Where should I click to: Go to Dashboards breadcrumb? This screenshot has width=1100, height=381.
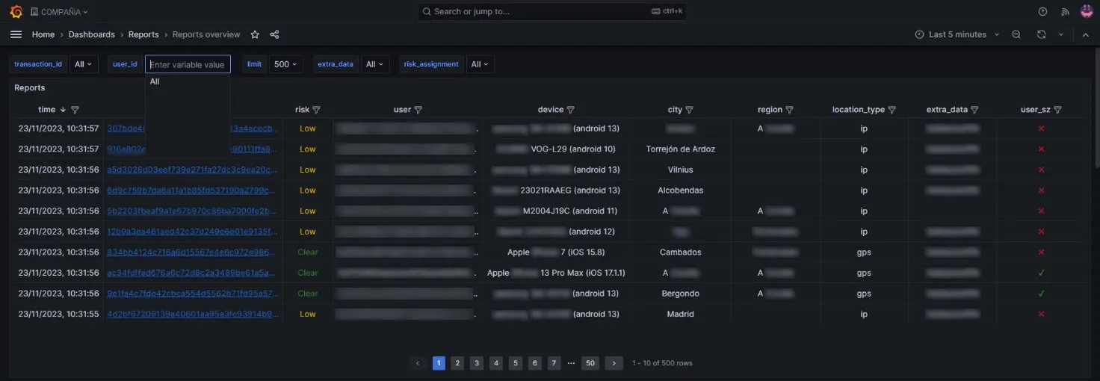pos(92,34)
